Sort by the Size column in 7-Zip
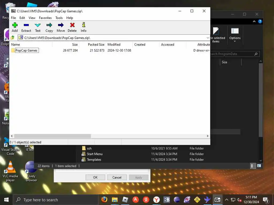This screenshot has height=205, width=274. click(66, 45)
